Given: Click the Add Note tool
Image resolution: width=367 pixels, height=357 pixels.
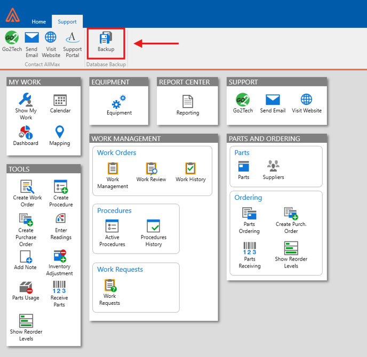Looking at the screenshot, I should pyautogui.click(x=25, y=260).
